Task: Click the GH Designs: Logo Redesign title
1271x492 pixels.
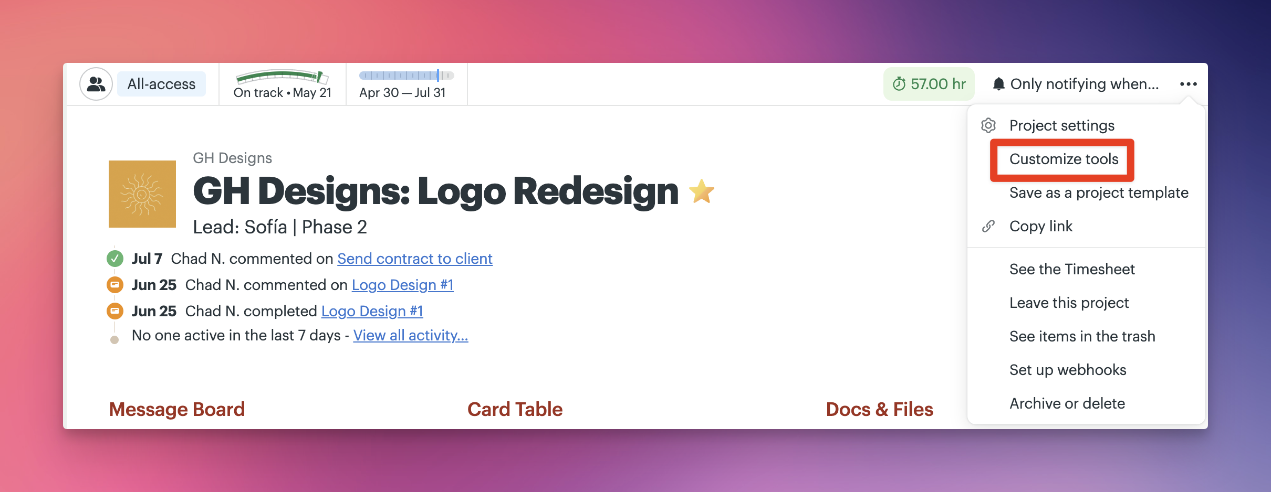Action: point(435,191)
